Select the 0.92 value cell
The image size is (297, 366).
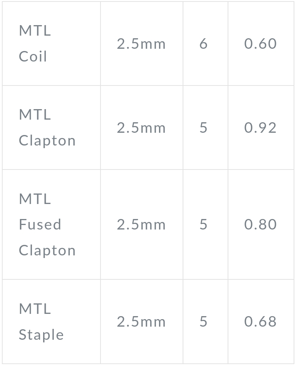[x=261, y=128]
